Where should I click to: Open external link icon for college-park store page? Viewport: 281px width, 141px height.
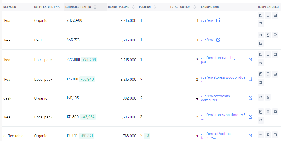point(250,59)
